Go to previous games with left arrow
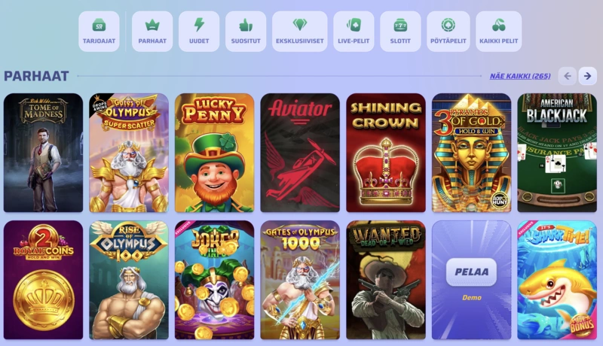This screenshot has height=346, width=603. 568,76
